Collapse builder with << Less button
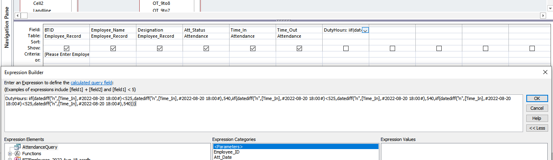553x160 pixels. coord(537,128)
